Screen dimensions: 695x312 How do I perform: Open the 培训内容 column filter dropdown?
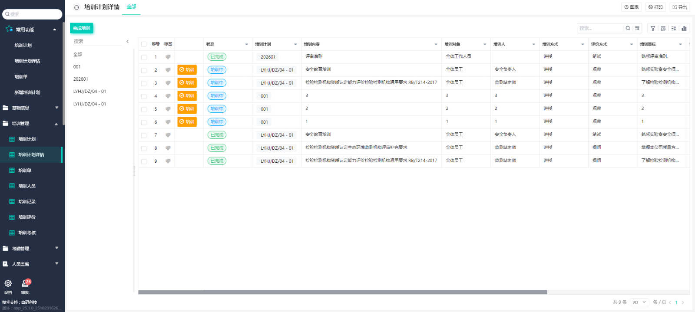[x=436, y=44]
